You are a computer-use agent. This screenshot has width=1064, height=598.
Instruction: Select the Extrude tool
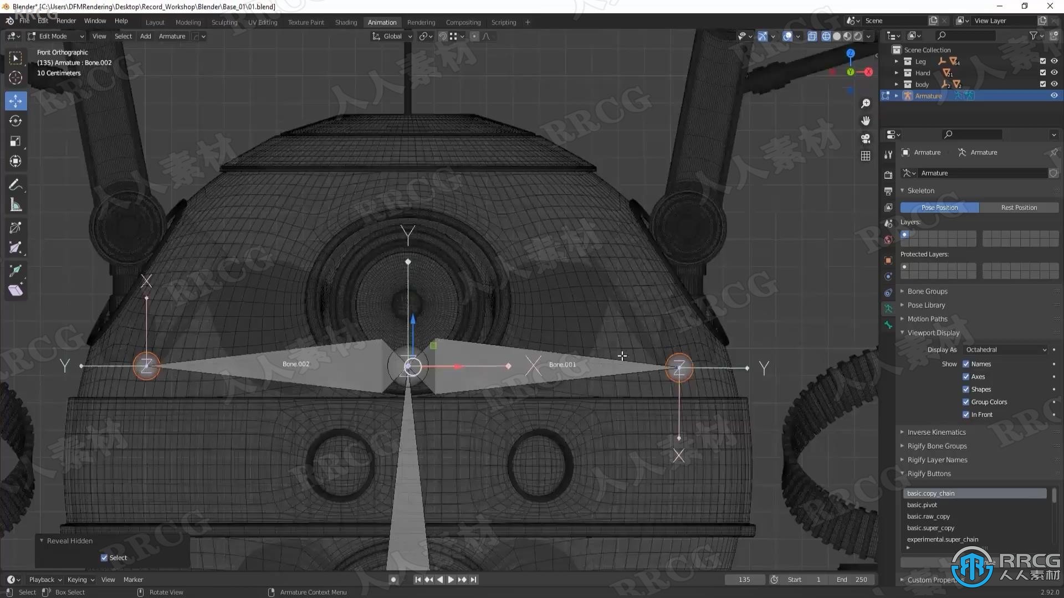tap(16, 270)
